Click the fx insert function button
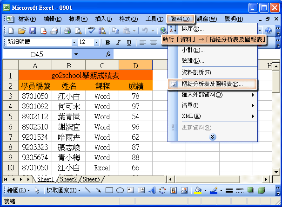Image resolution: width=282 pixels, height=207 pixels. (108, 54)
